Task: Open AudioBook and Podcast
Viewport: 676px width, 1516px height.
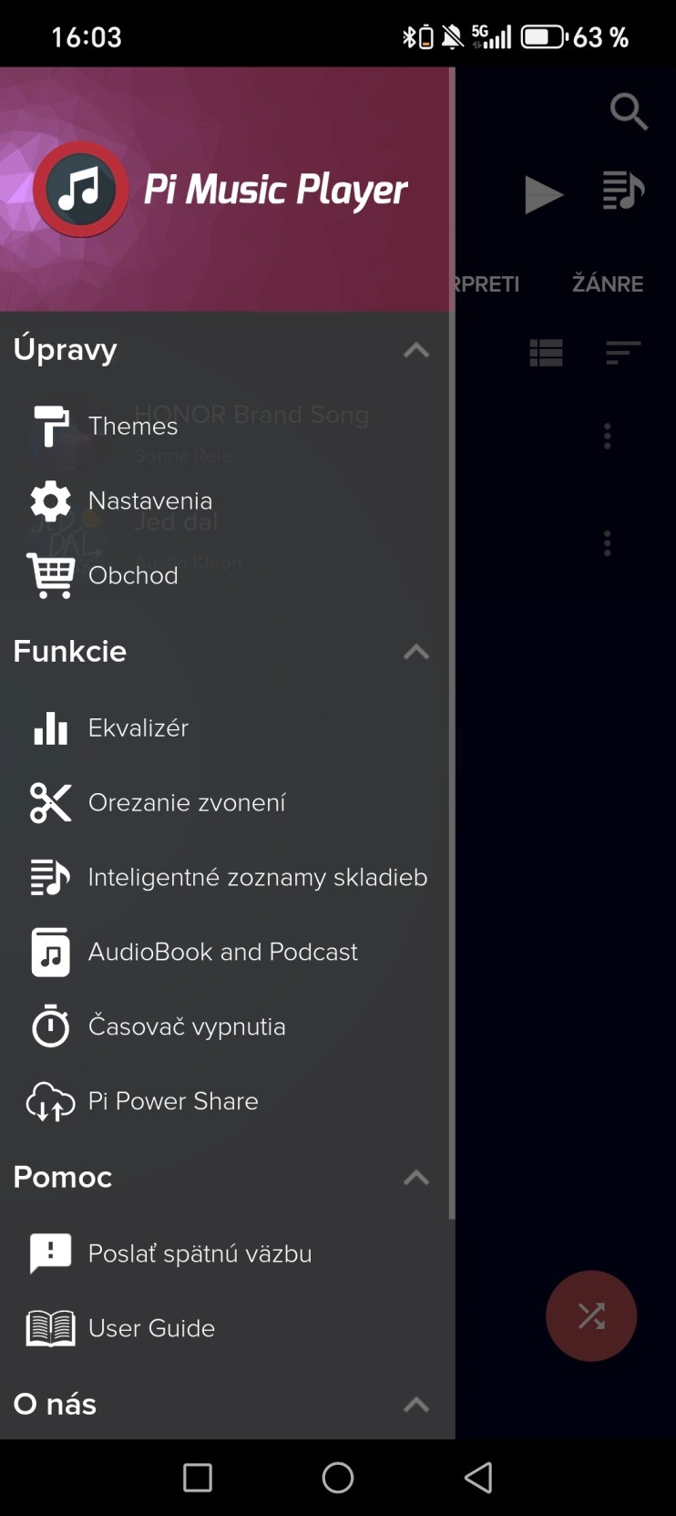Action: coord(222,953)
